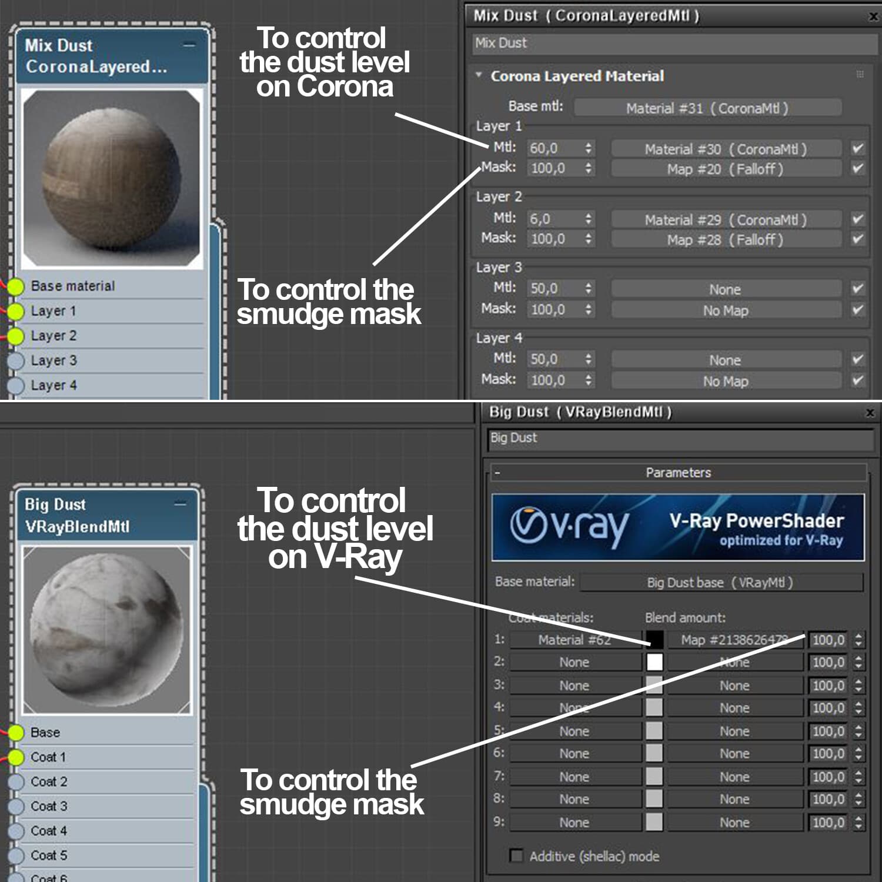This screenshot has height=882, width=882.
Task: Toggle the Layer 1 Mask checkbox
Action: [858, 168]
